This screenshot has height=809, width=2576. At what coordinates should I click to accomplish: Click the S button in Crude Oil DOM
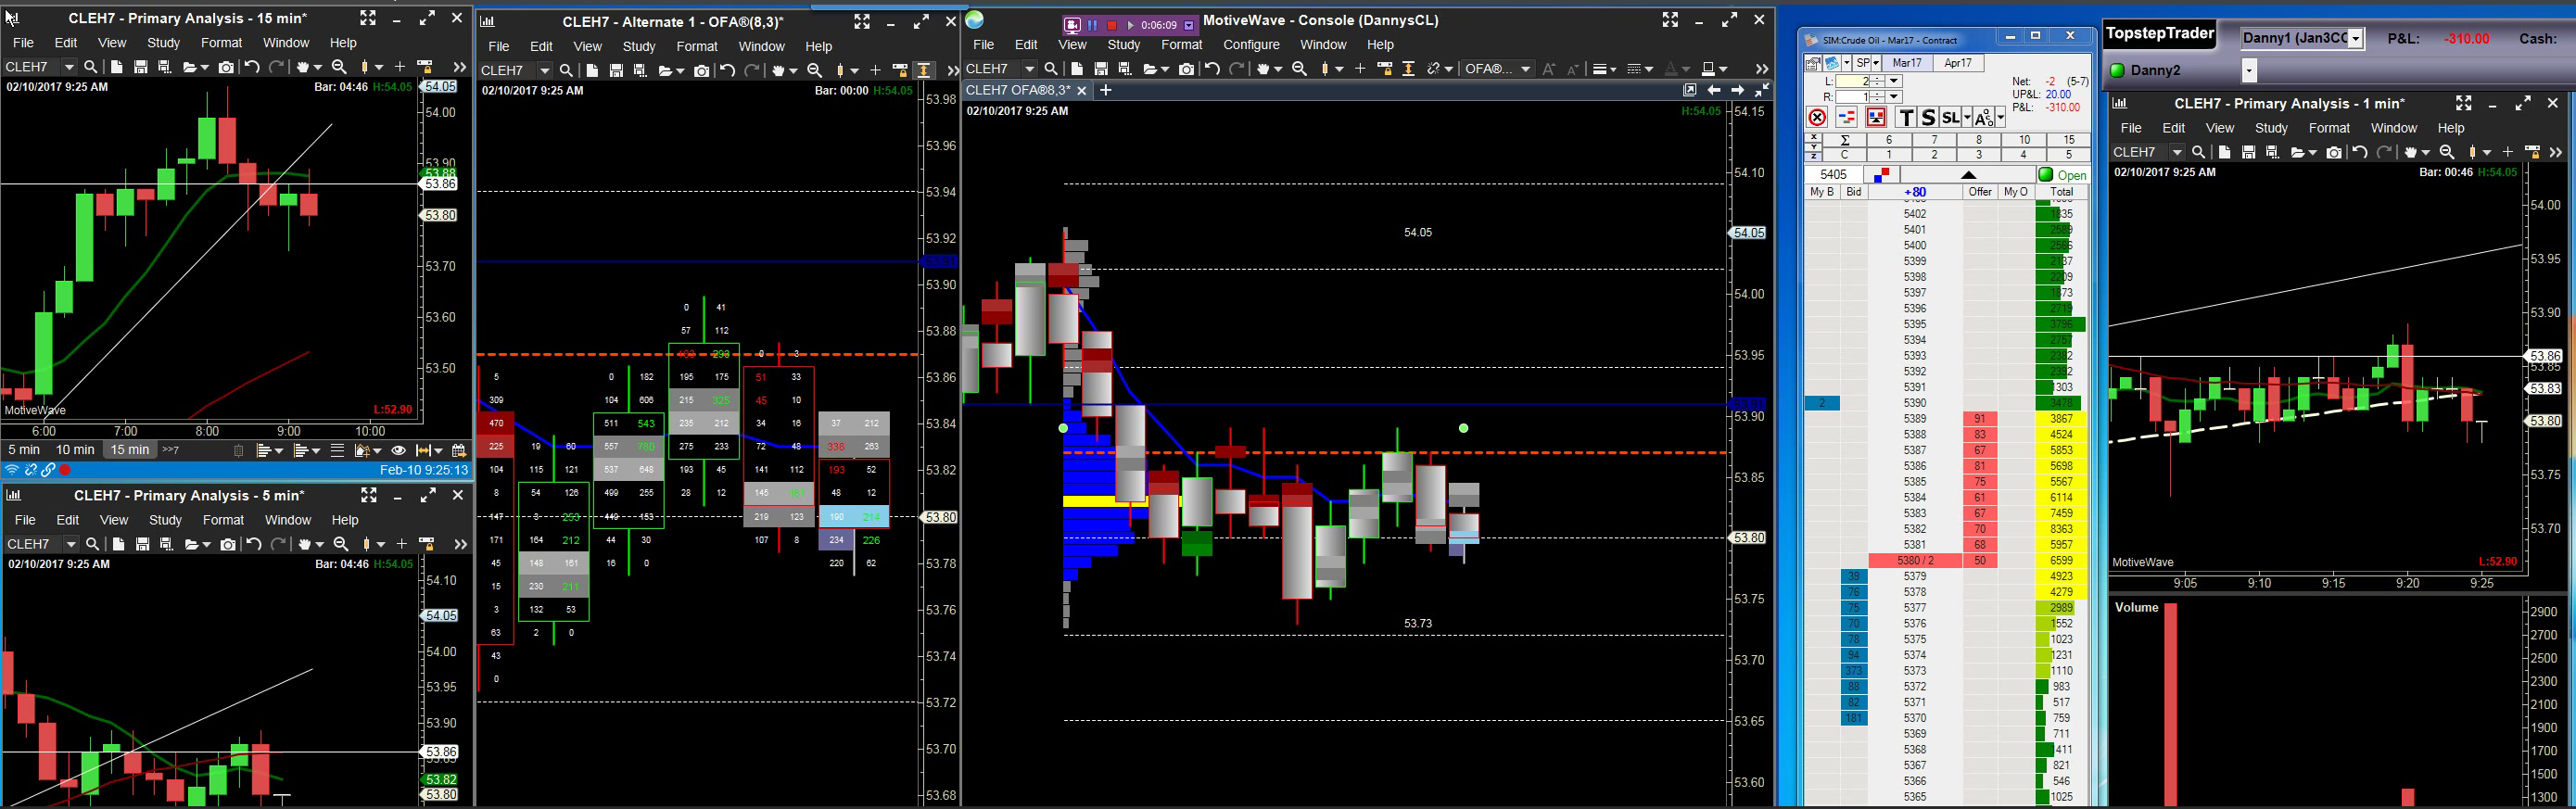[1929, 118]
